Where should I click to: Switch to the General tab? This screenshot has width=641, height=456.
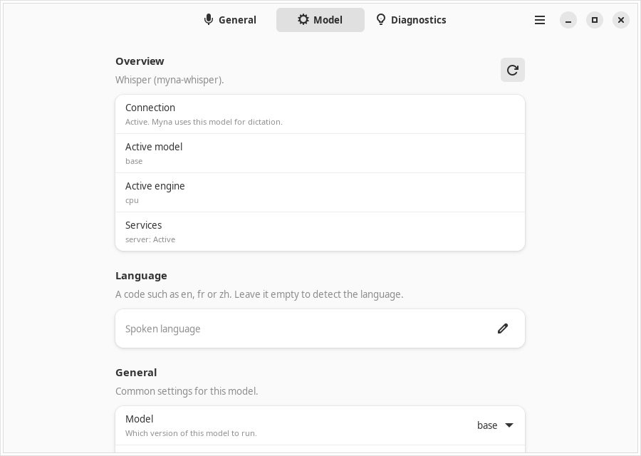click(x=230, y=20)
